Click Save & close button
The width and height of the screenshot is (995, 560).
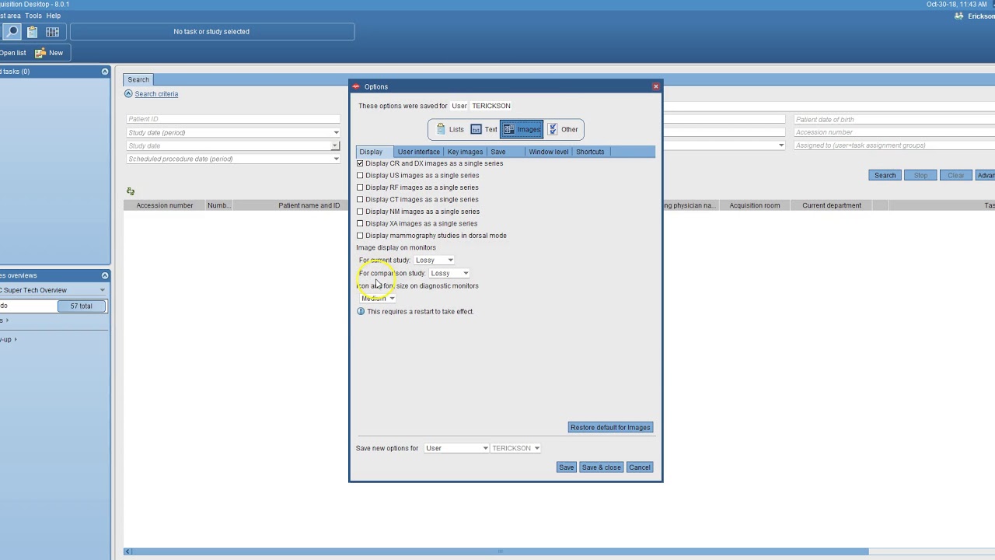point(602,467)
